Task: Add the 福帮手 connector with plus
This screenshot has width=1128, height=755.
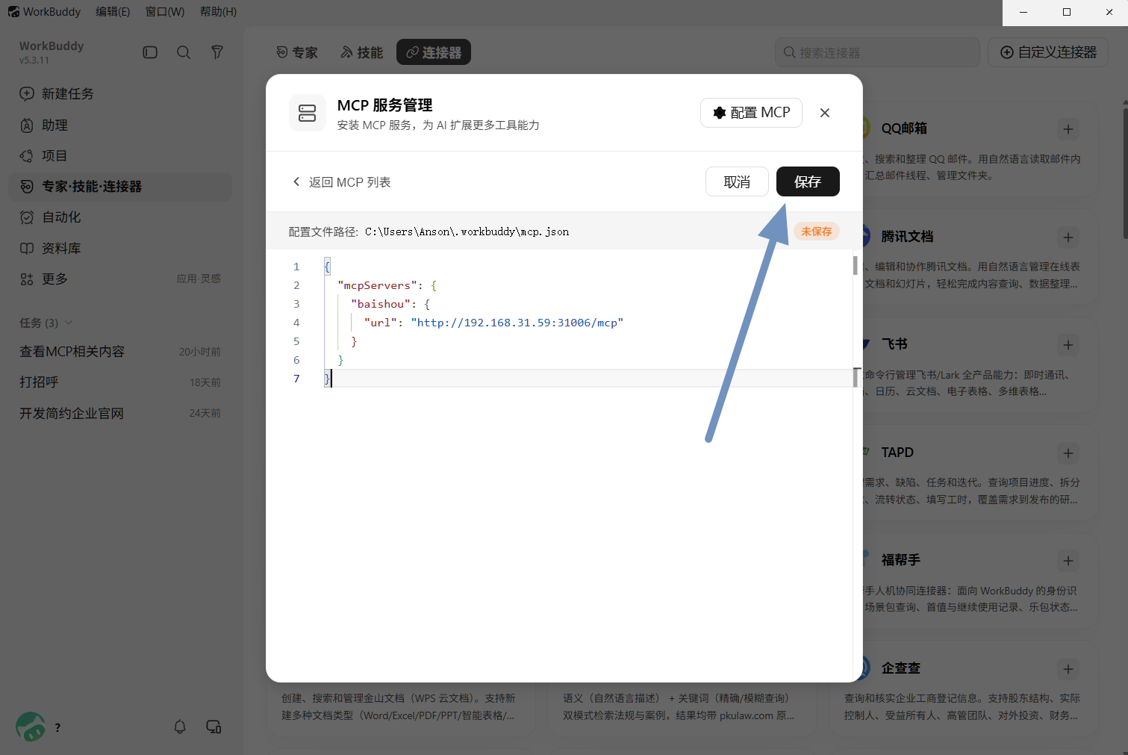Action: [x=1068, y=561]
